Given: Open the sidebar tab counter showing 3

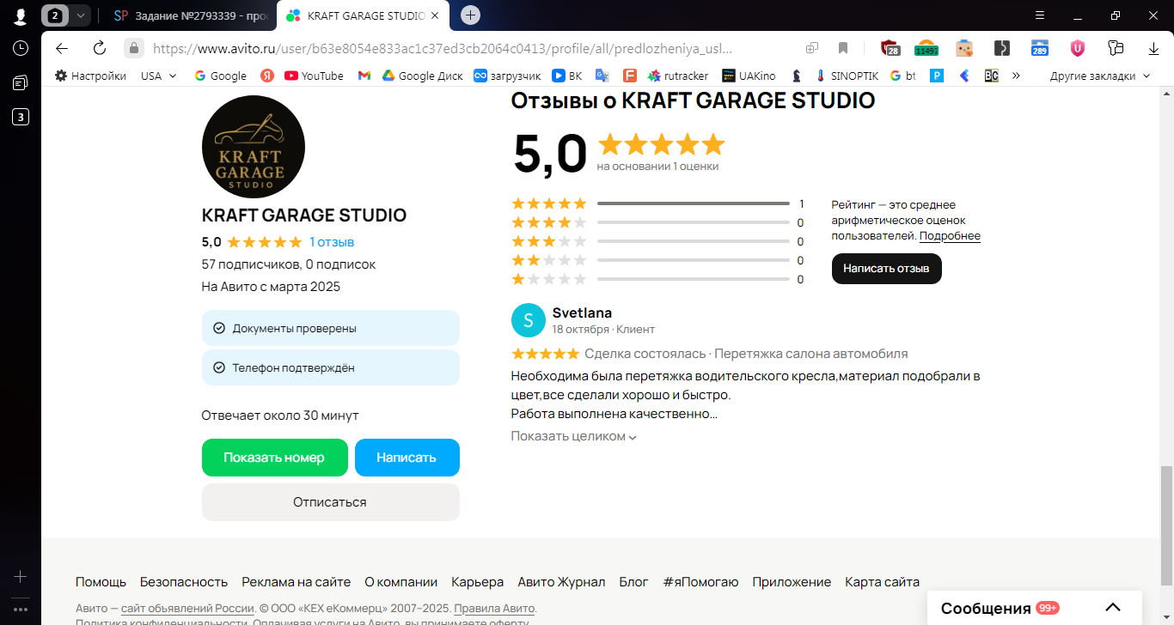Looking at the screenshot, I should coord(21,117).
